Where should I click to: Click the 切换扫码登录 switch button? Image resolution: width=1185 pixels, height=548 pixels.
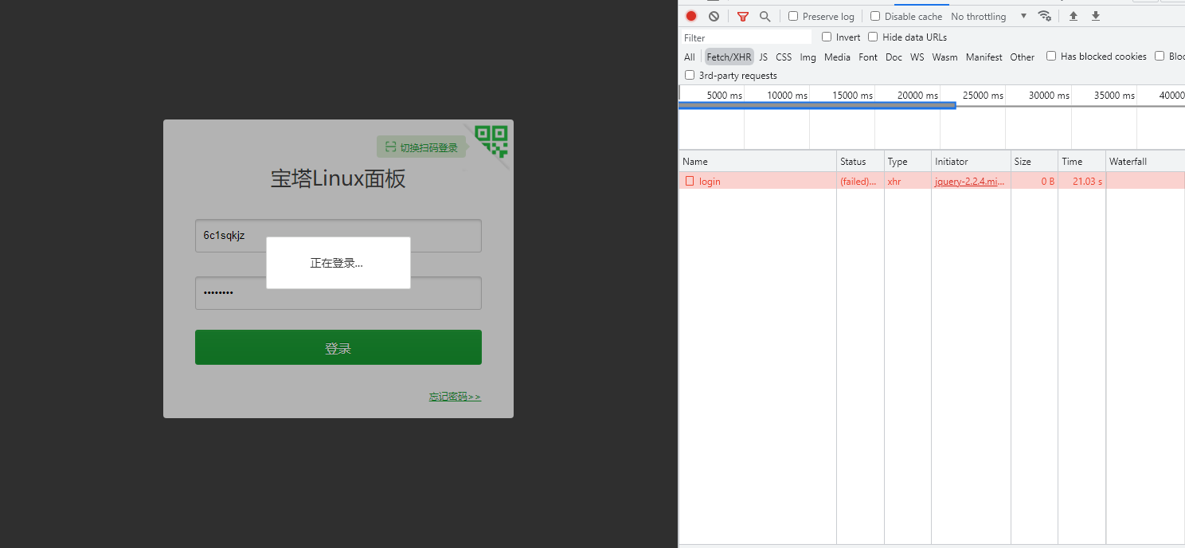pyautogui.click(x=421, y=147)
